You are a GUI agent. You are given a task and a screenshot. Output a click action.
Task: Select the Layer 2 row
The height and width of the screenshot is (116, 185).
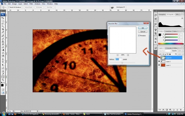click(x=170, y=62)
